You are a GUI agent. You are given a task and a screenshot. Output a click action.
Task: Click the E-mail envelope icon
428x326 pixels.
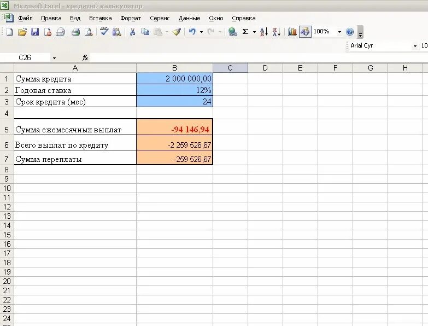click(x=60, y=32)
